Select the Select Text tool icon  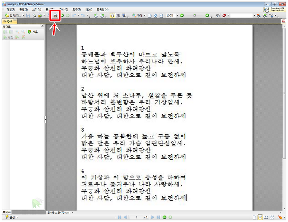124,16
